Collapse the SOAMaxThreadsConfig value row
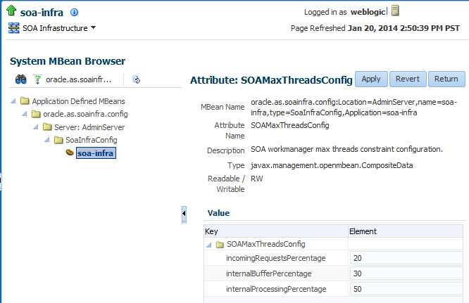 pos(209,245)
